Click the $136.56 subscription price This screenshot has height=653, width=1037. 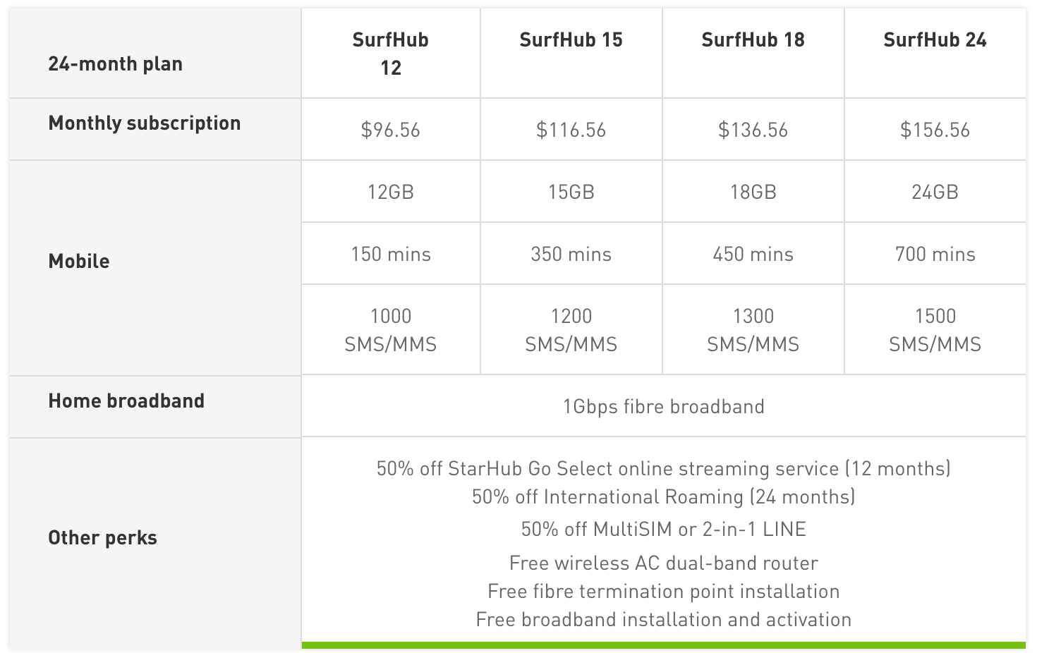(753, 130)
